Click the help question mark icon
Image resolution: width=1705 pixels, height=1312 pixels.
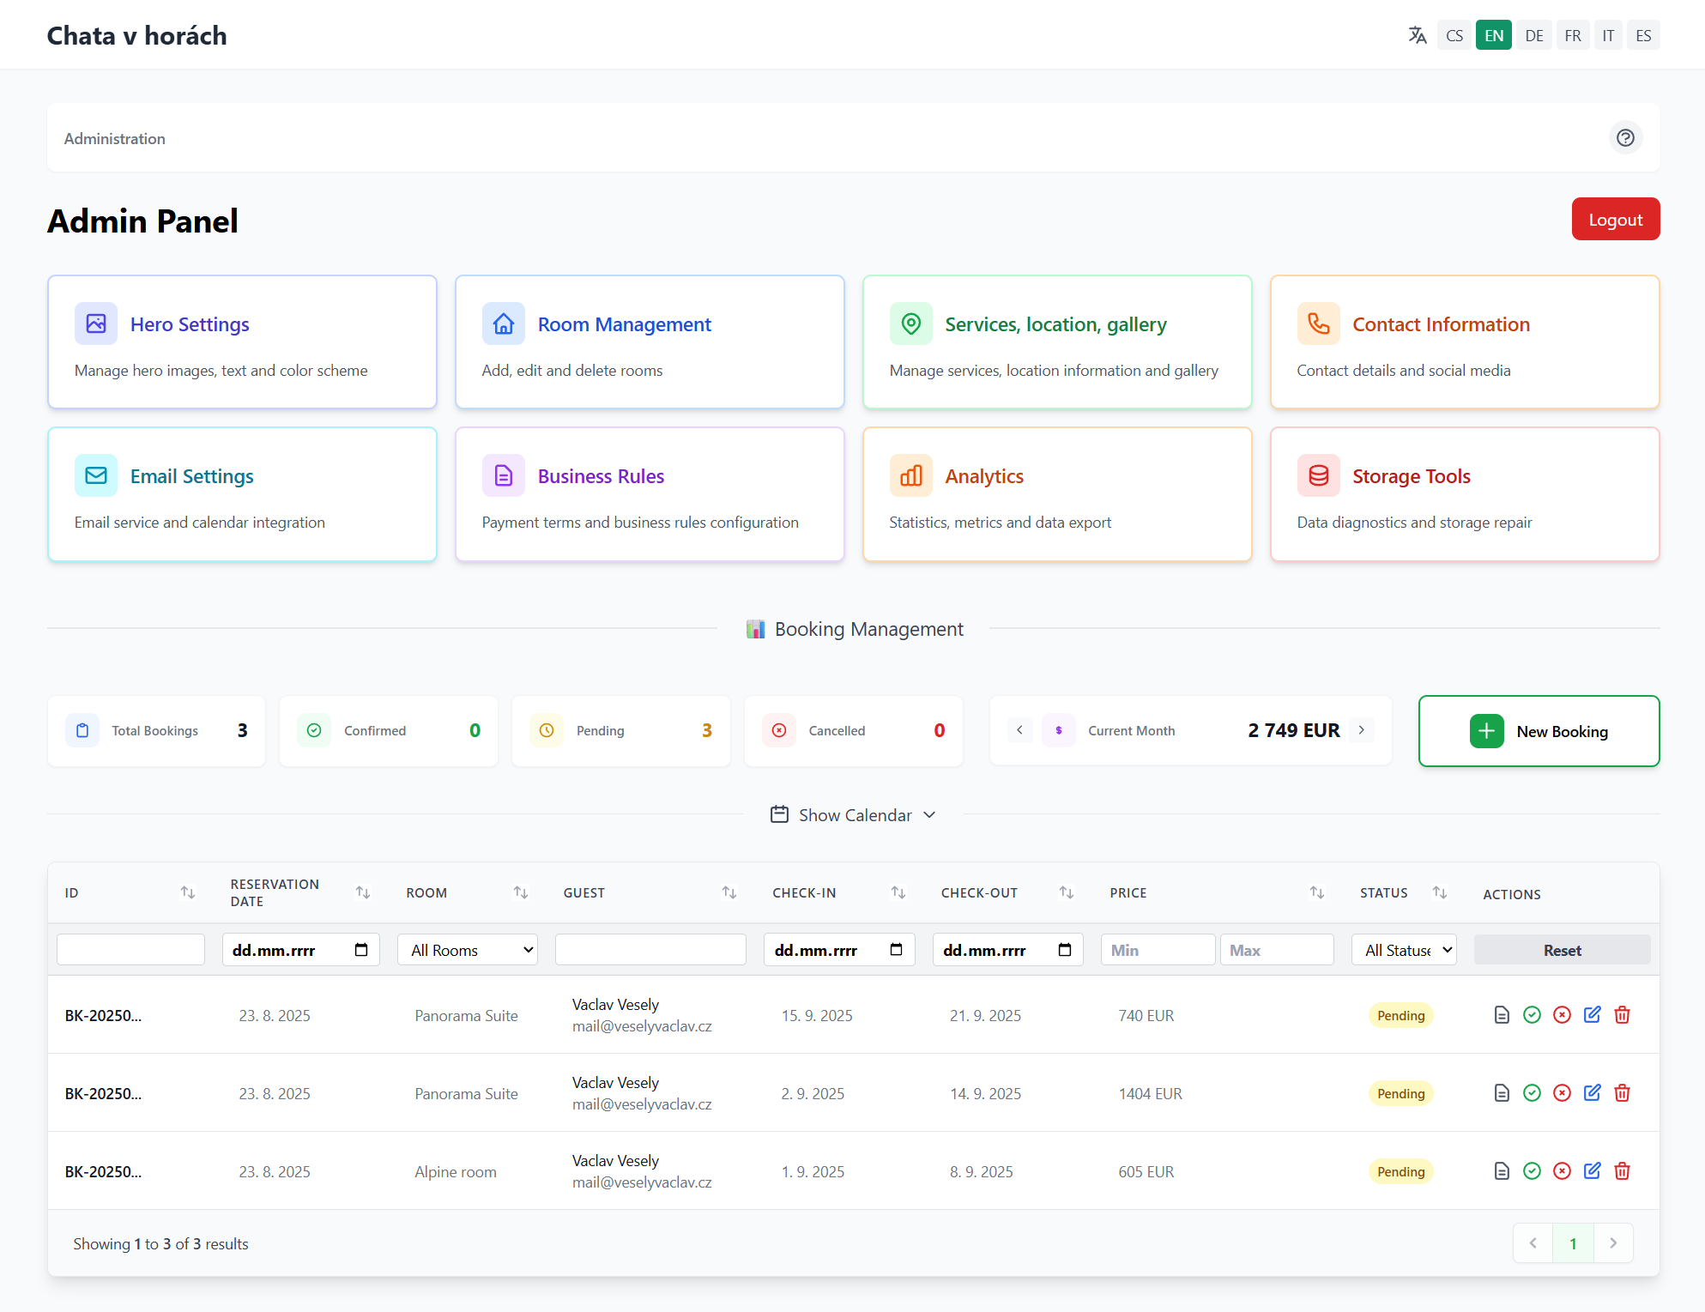pyautogui.click(x=1625, y=137)
